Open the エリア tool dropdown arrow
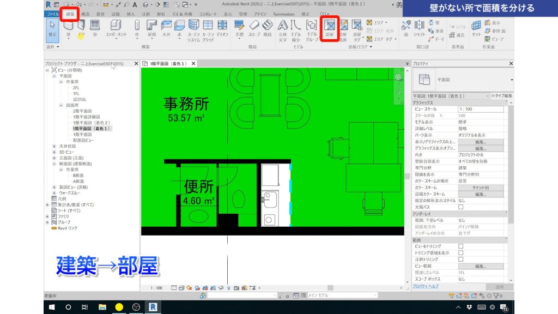The width and height of the screenshot is (558, 314). click(386, 22)
